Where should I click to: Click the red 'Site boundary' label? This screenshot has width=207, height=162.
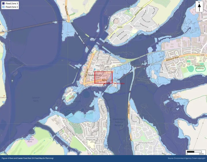119,84
